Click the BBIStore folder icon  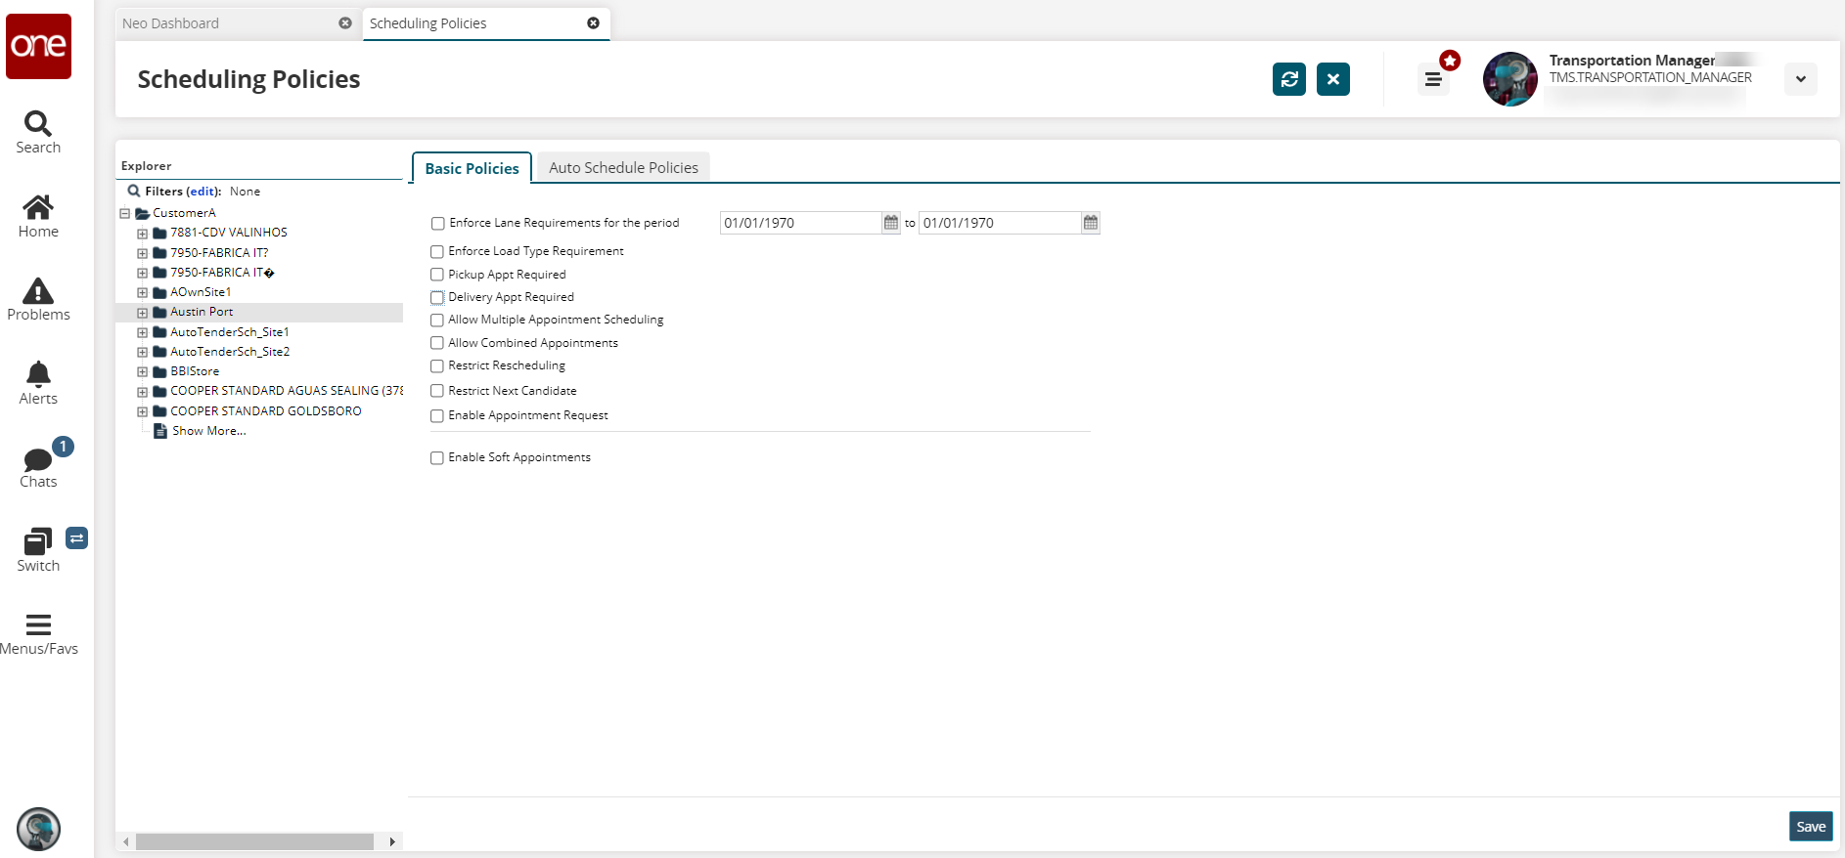[x=159, y=372]
